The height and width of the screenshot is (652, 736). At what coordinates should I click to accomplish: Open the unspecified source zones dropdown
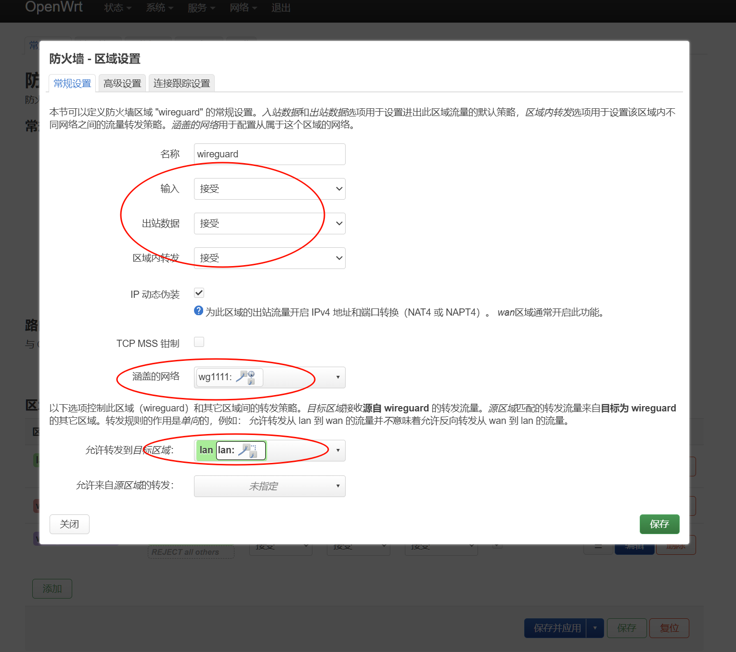[x=270, y=486]
